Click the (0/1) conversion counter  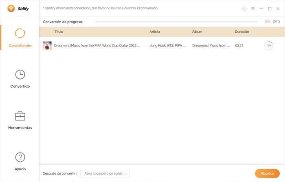pos(276,22)
